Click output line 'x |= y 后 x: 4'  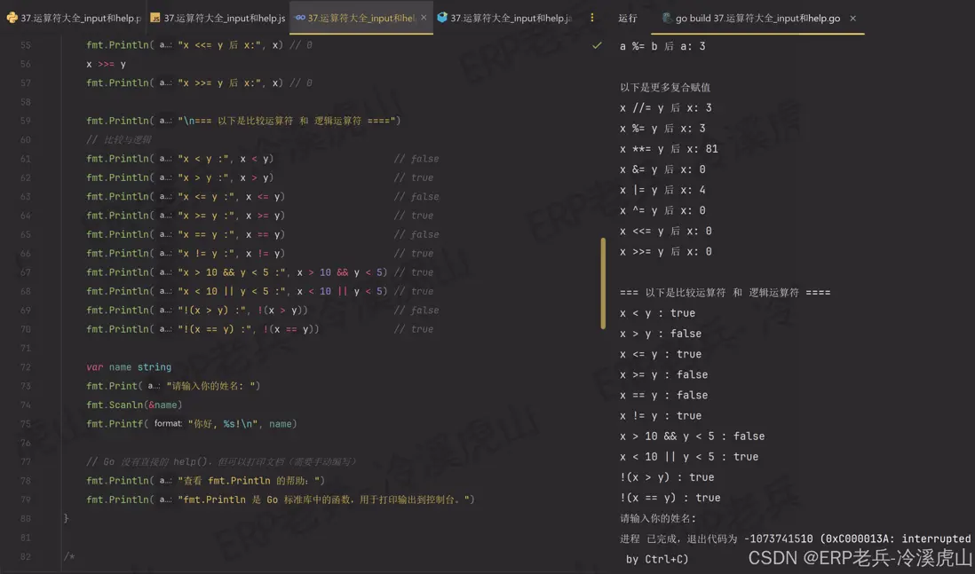[x=662, y=190]
